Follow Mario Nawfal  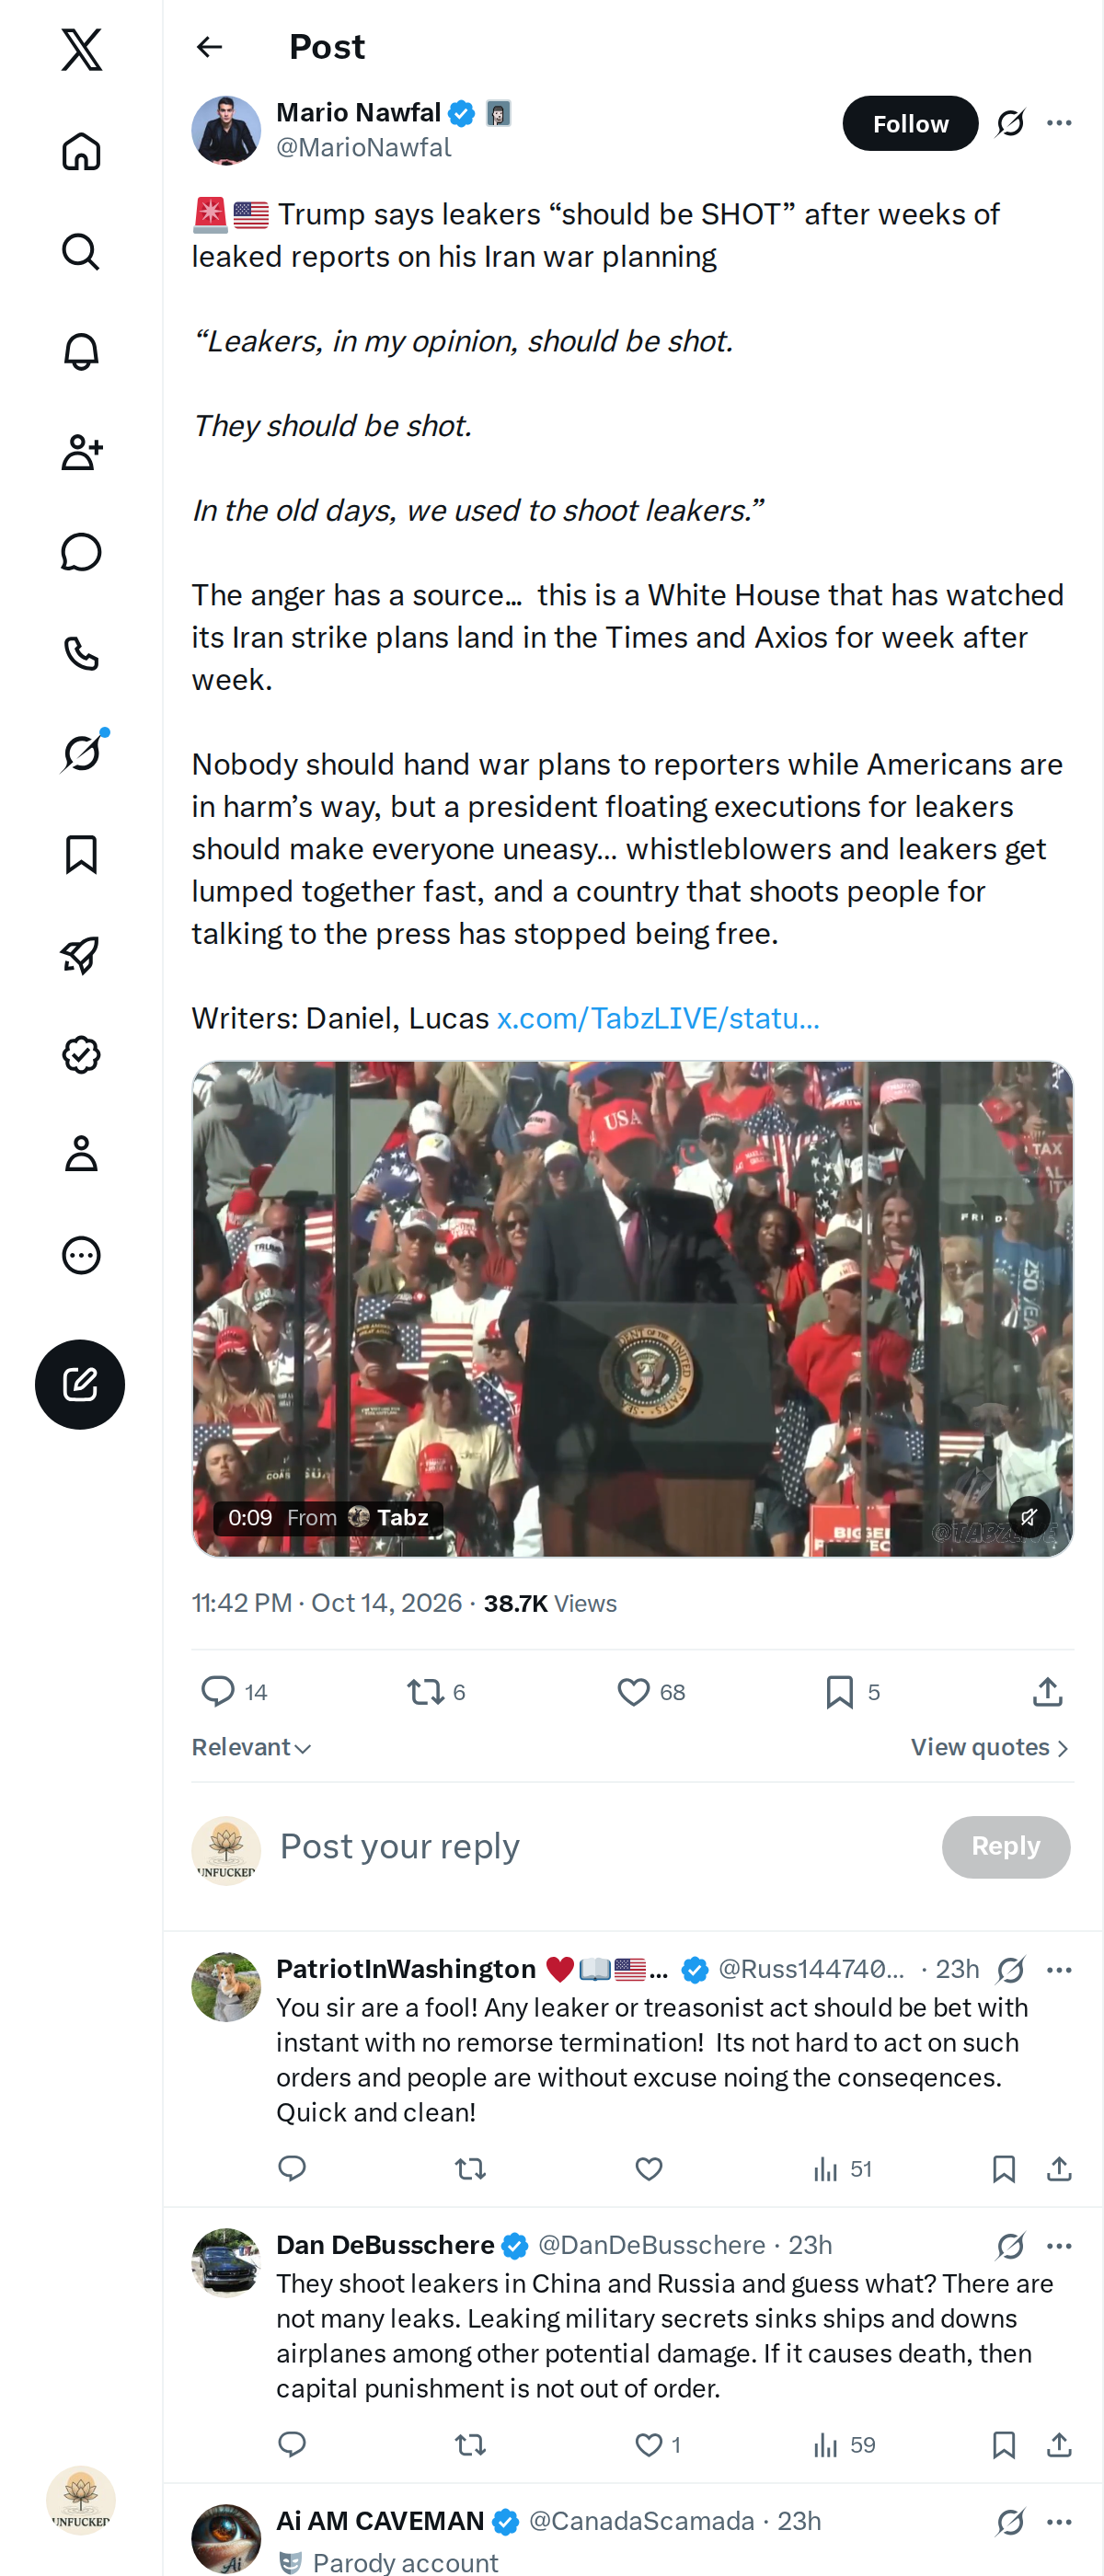coord(910,123)
